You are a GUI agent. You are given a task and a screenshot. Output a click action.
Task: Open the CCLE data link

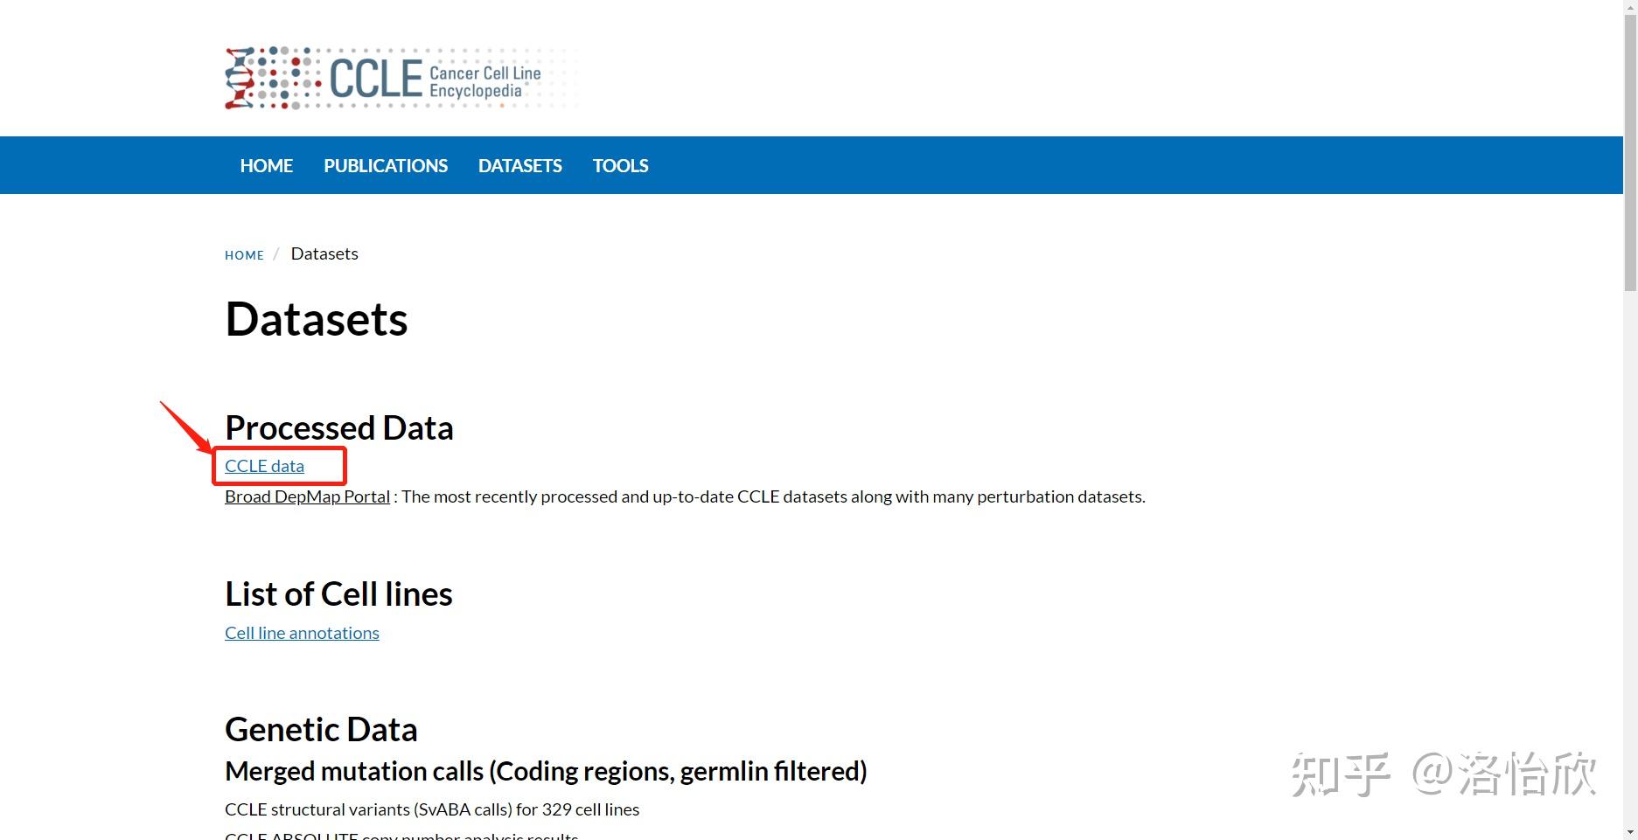pyautogui.click(x=264, y=466)
